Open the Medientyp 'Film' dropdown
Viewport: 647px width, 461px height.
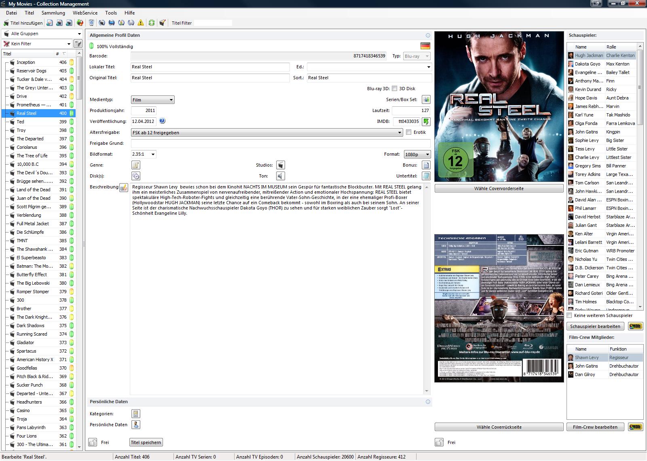[x=153, y=100]
